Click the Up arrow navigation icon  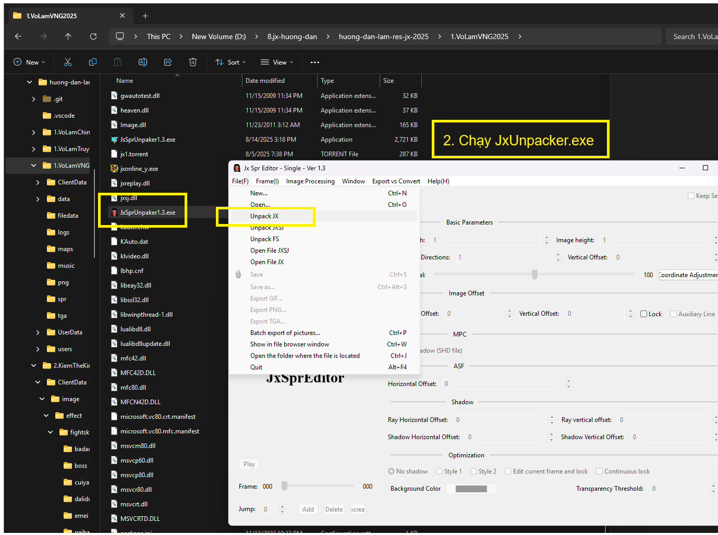click(x=68, y=36)
